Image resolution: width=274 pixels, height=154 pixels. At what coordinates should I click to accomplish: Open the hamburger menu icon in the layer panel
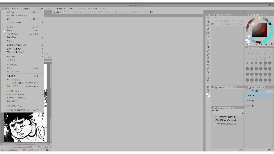[213, 24]
